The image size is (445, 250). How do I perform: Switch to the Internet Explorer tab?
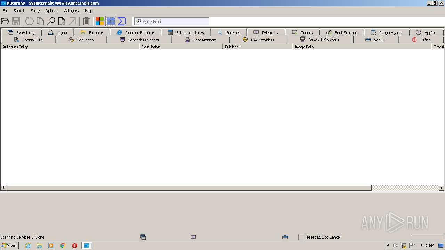pos(135,32)
